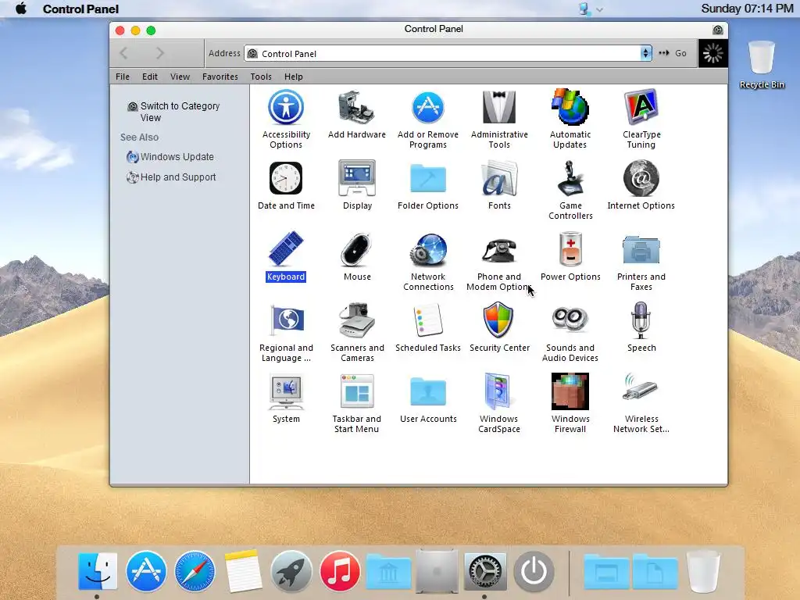Screen dimensions: 800x600
Task: Open Automatic Updates icon
Action: pyautogui.click(x=570, y=108)
